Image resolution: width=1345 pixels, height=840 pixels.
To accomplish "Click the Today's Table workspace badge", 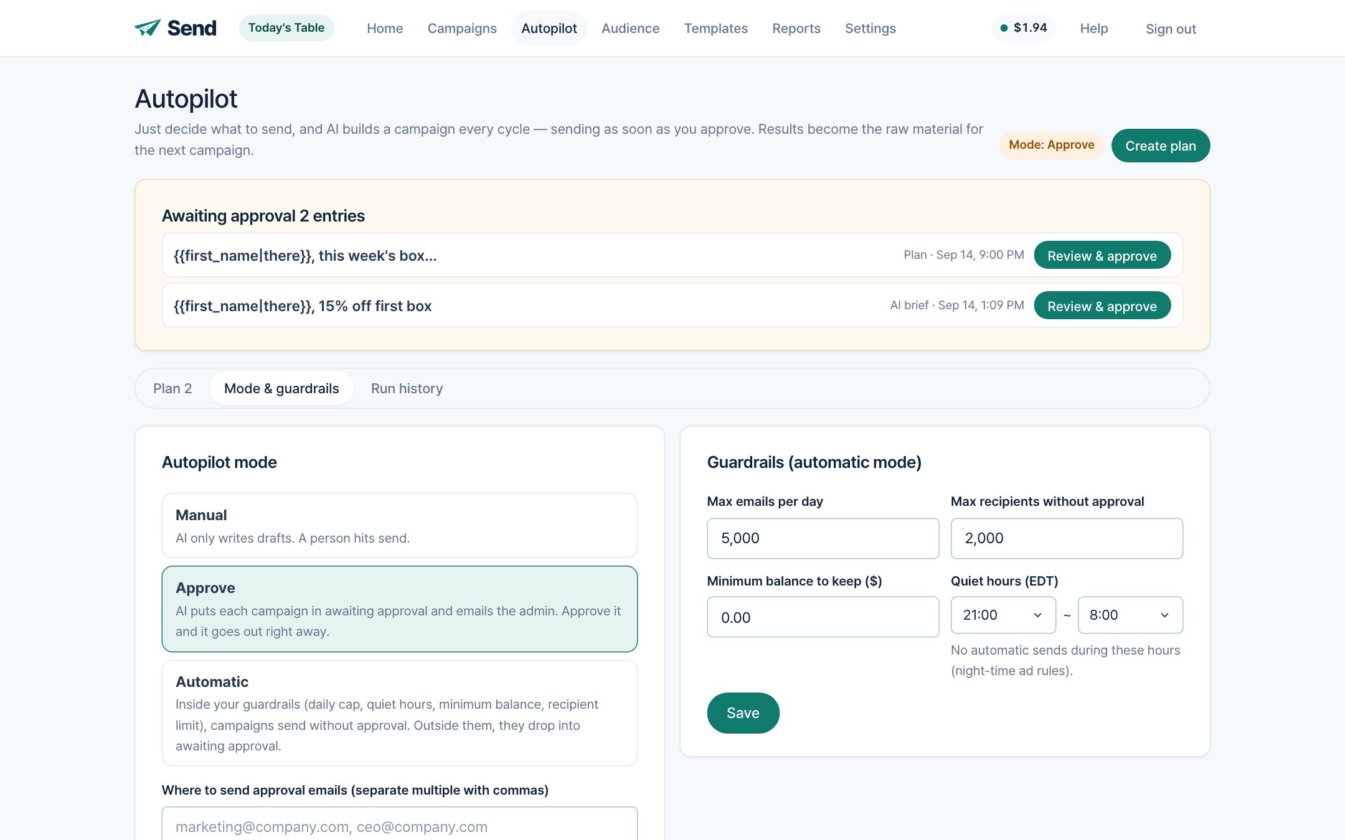I will pyautogui.click(x=286, y=28).
